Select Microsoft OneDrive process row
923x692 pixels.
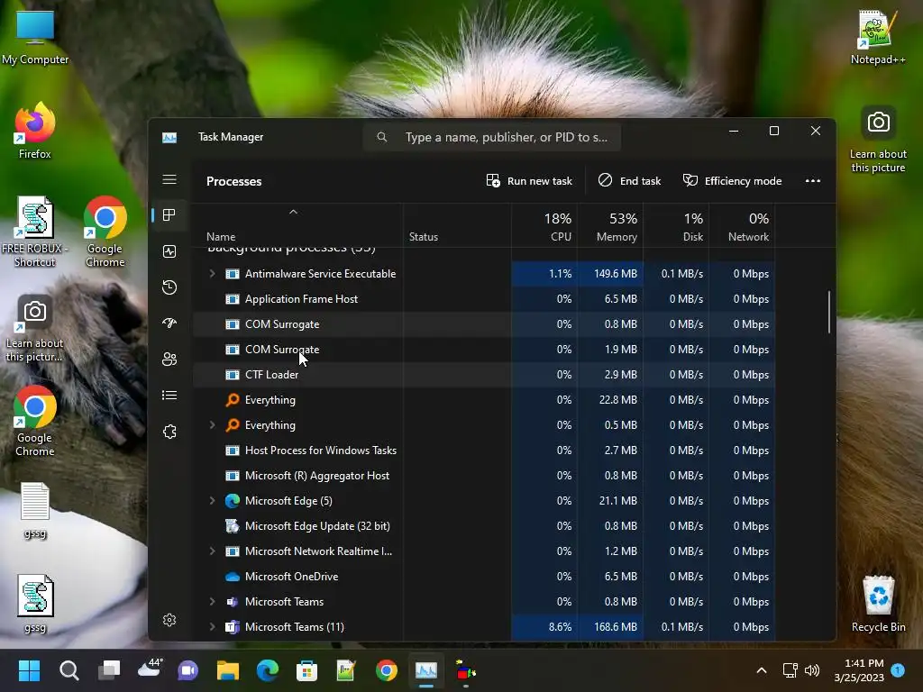[x=484, y=577]
